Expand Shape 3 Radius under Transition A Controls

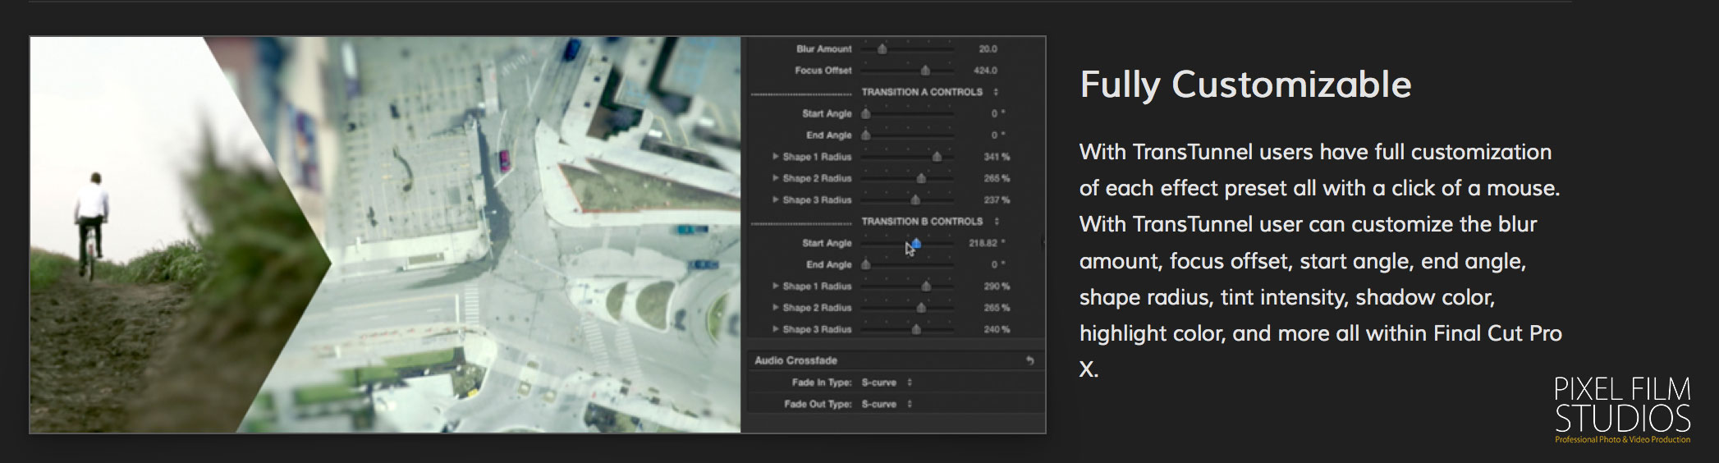(x=775, y=199)
